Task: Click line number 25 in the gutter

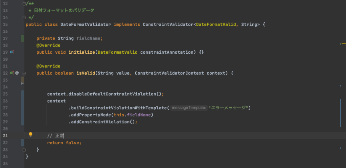Action: tap(5, 94)
